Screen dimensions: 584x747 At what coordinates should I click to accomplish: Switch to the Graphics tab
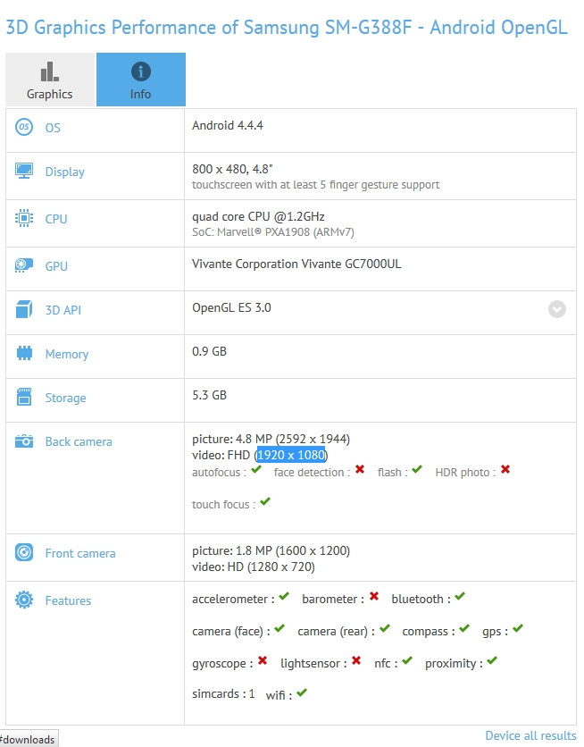click(x=50, y=80)
